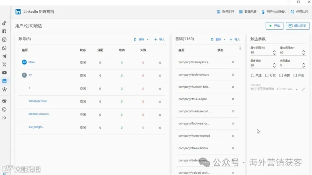This screenshot has height=175, width=312.
Task: Enable the 评论 (comment) checkbox
Action: (x=295, y=75)
